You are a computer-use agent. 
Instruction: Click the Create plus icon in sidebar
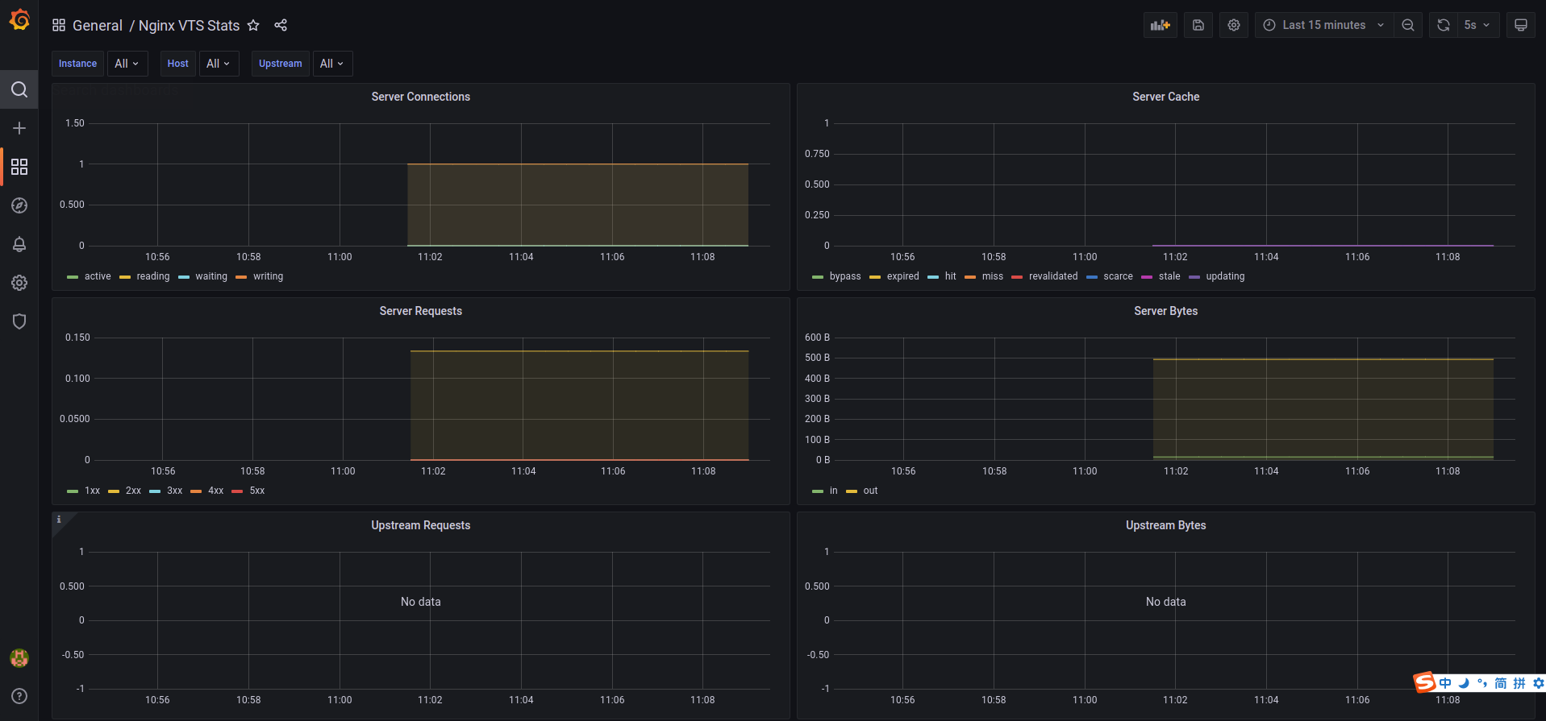[x=19, y=128]
